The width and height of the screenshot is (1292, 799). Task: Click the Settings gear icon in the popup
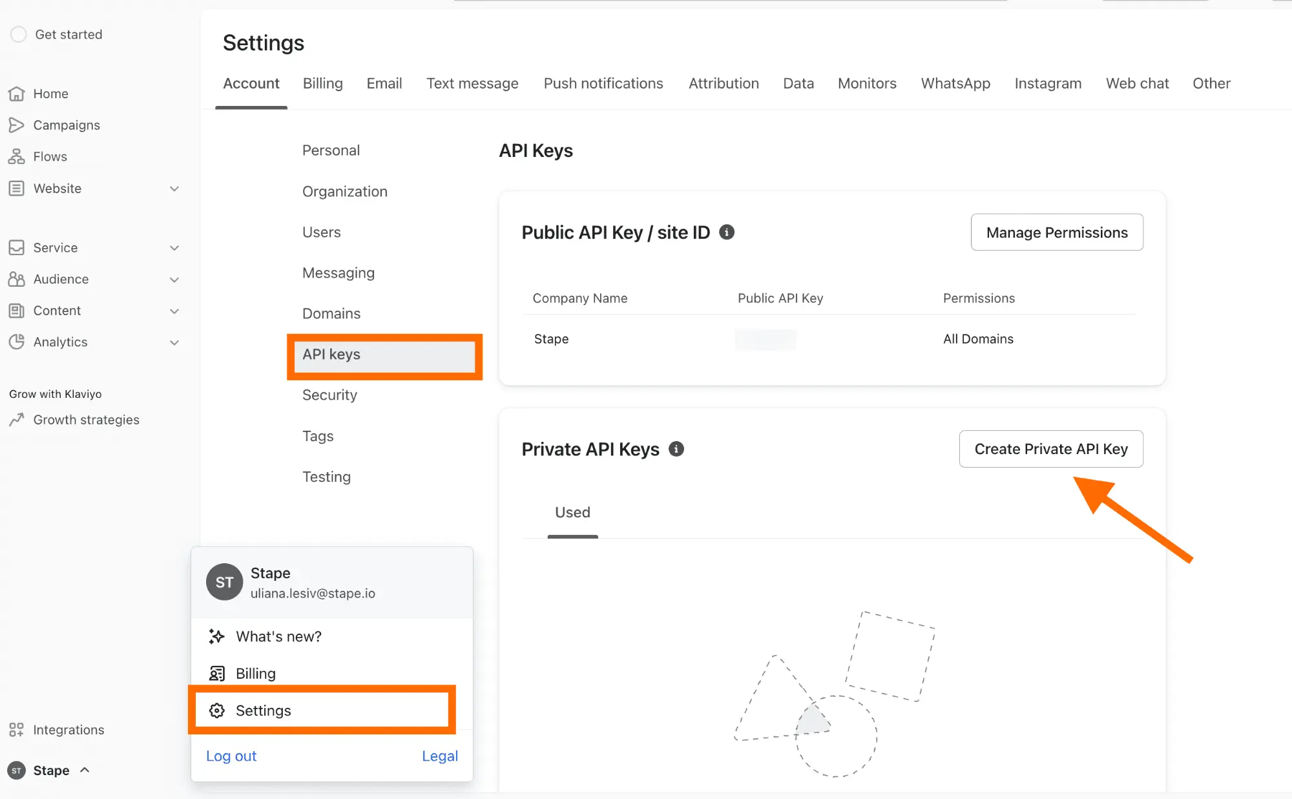(216, 711)
